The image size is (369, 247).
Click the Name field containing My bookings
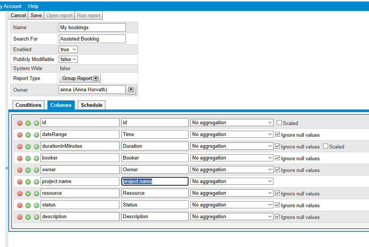[92, 28]
